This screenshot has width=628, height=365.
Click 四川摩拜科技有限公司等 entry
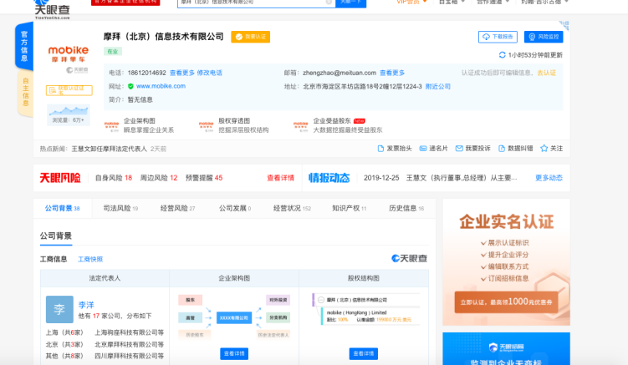tap(129, 356)
